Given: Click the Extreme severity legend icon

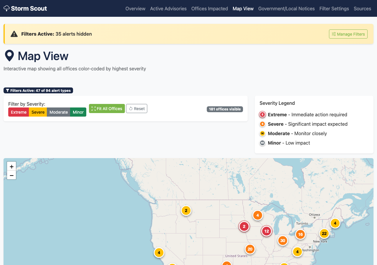Looking at the screenshot, I should pos(262,115).
